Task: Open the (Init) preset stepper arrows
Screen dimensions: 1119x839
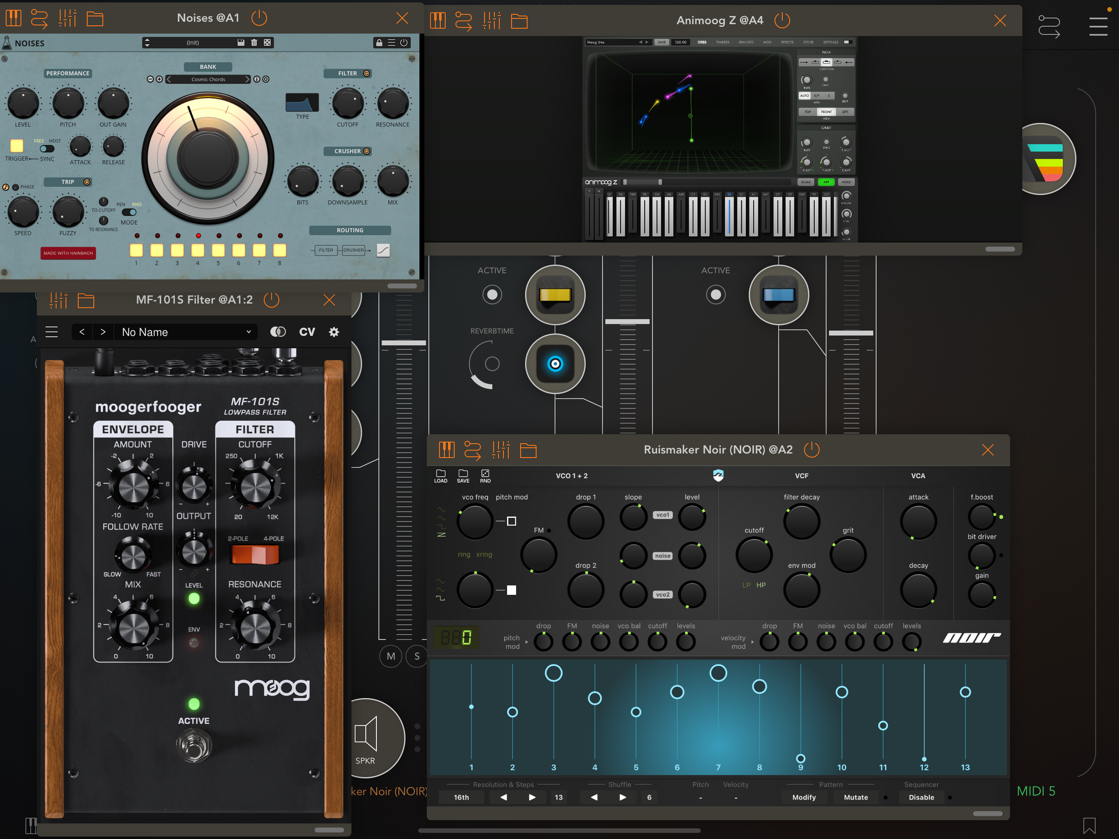Action: [x=147, y=43]
